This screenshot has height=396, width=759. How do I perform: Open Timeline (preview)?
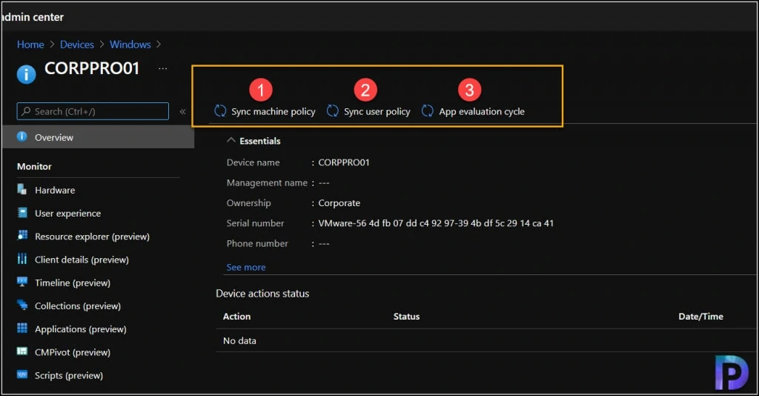click(x=73, y=283)
